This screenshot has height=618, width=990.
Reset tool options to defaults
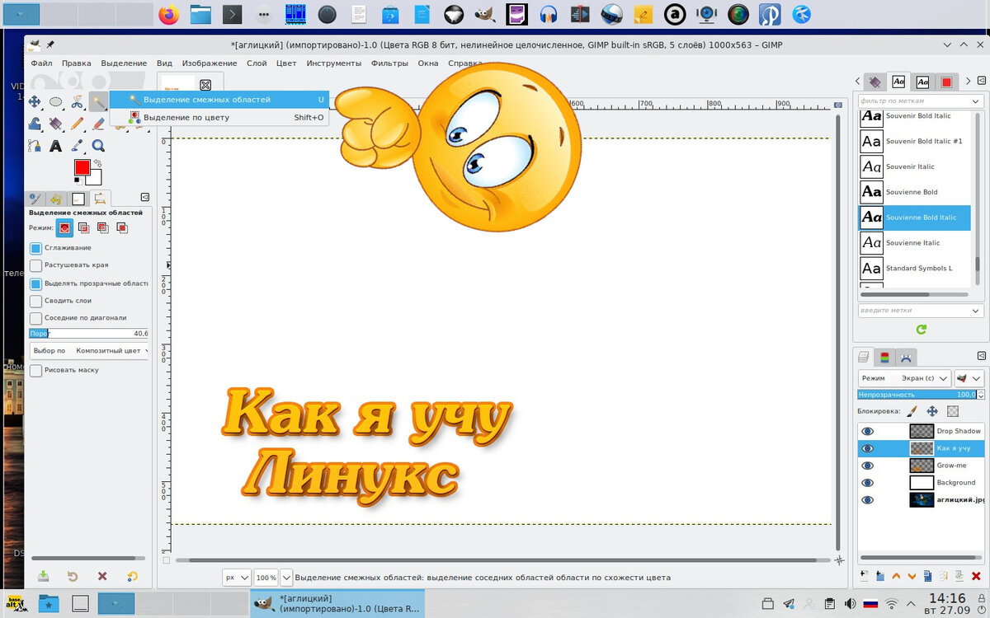tap(132, 576)
